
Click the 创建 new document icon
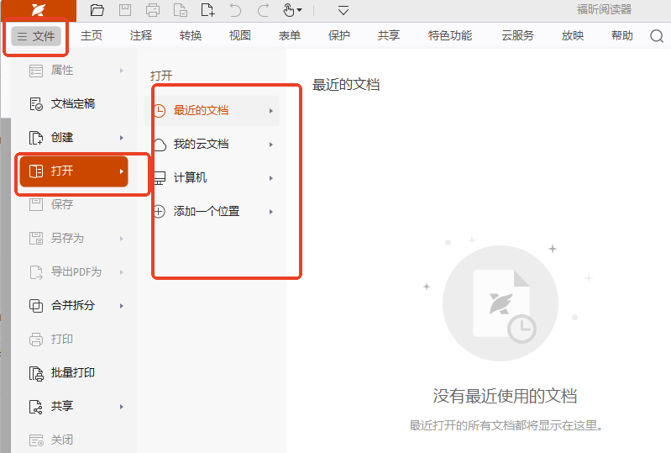pos(36,138)
